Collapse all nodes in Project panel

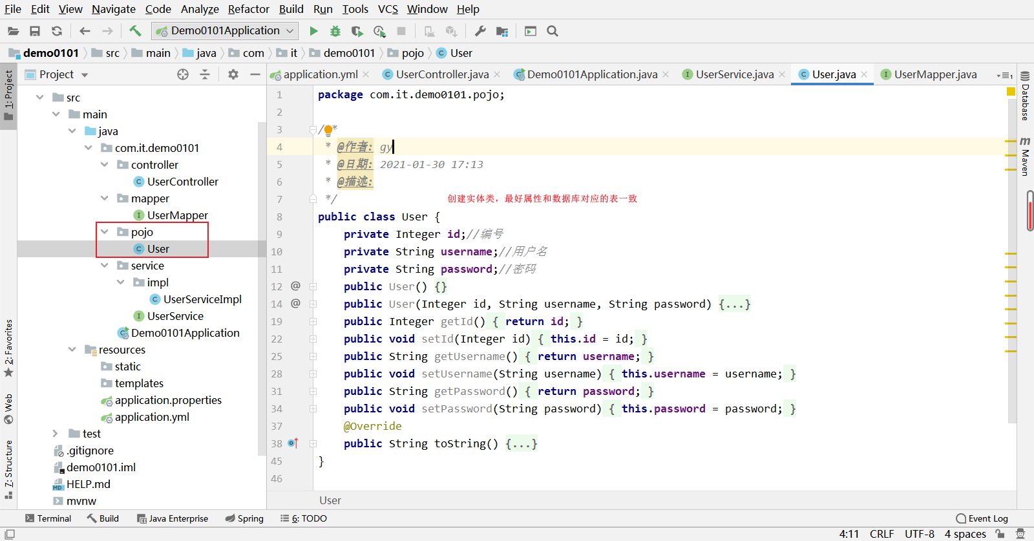coord(205,74)
